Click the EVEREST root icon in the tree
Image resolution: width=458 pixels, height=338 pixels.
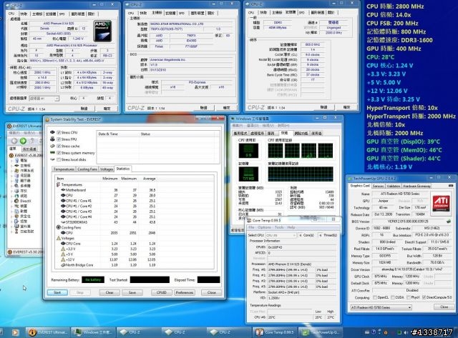tap(12, 155)
